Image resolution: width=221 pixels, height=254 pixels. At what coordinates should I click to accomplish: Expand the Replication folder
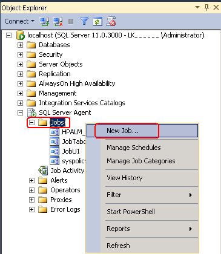[x=20, y=74]
